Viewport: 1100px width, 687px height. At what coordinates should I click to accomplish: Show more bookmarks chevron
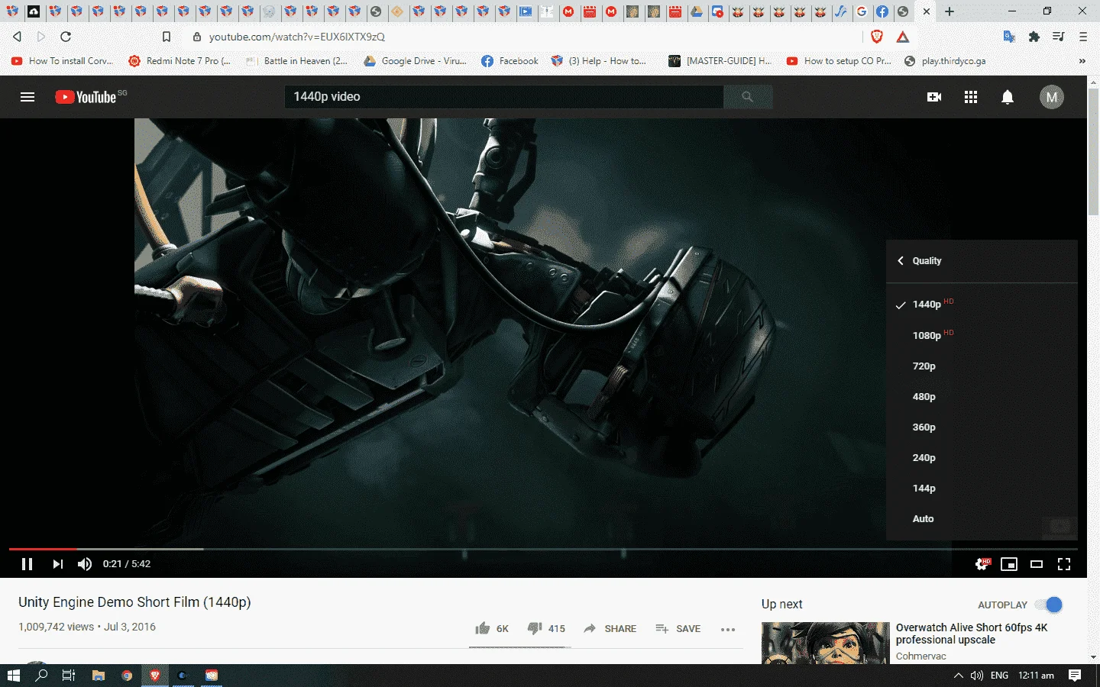tap(1082, 61)
